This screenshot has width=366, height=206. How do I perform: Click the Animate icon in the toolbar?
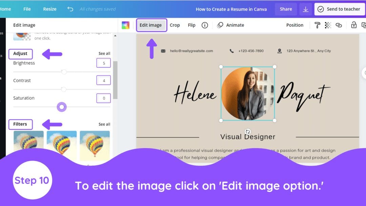(x=221, y=25)
